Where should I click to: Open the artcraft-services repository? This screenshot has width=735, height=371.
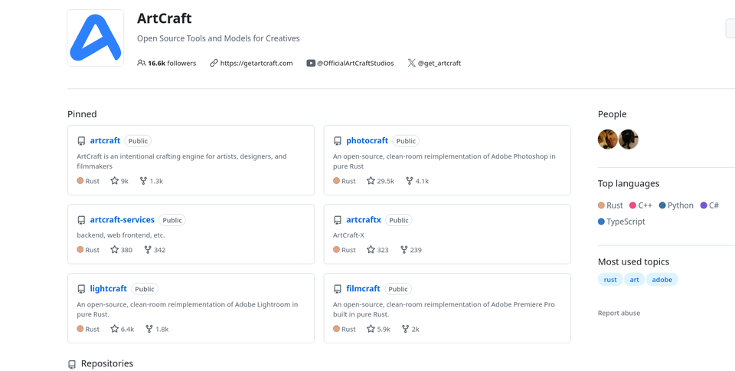122,219
